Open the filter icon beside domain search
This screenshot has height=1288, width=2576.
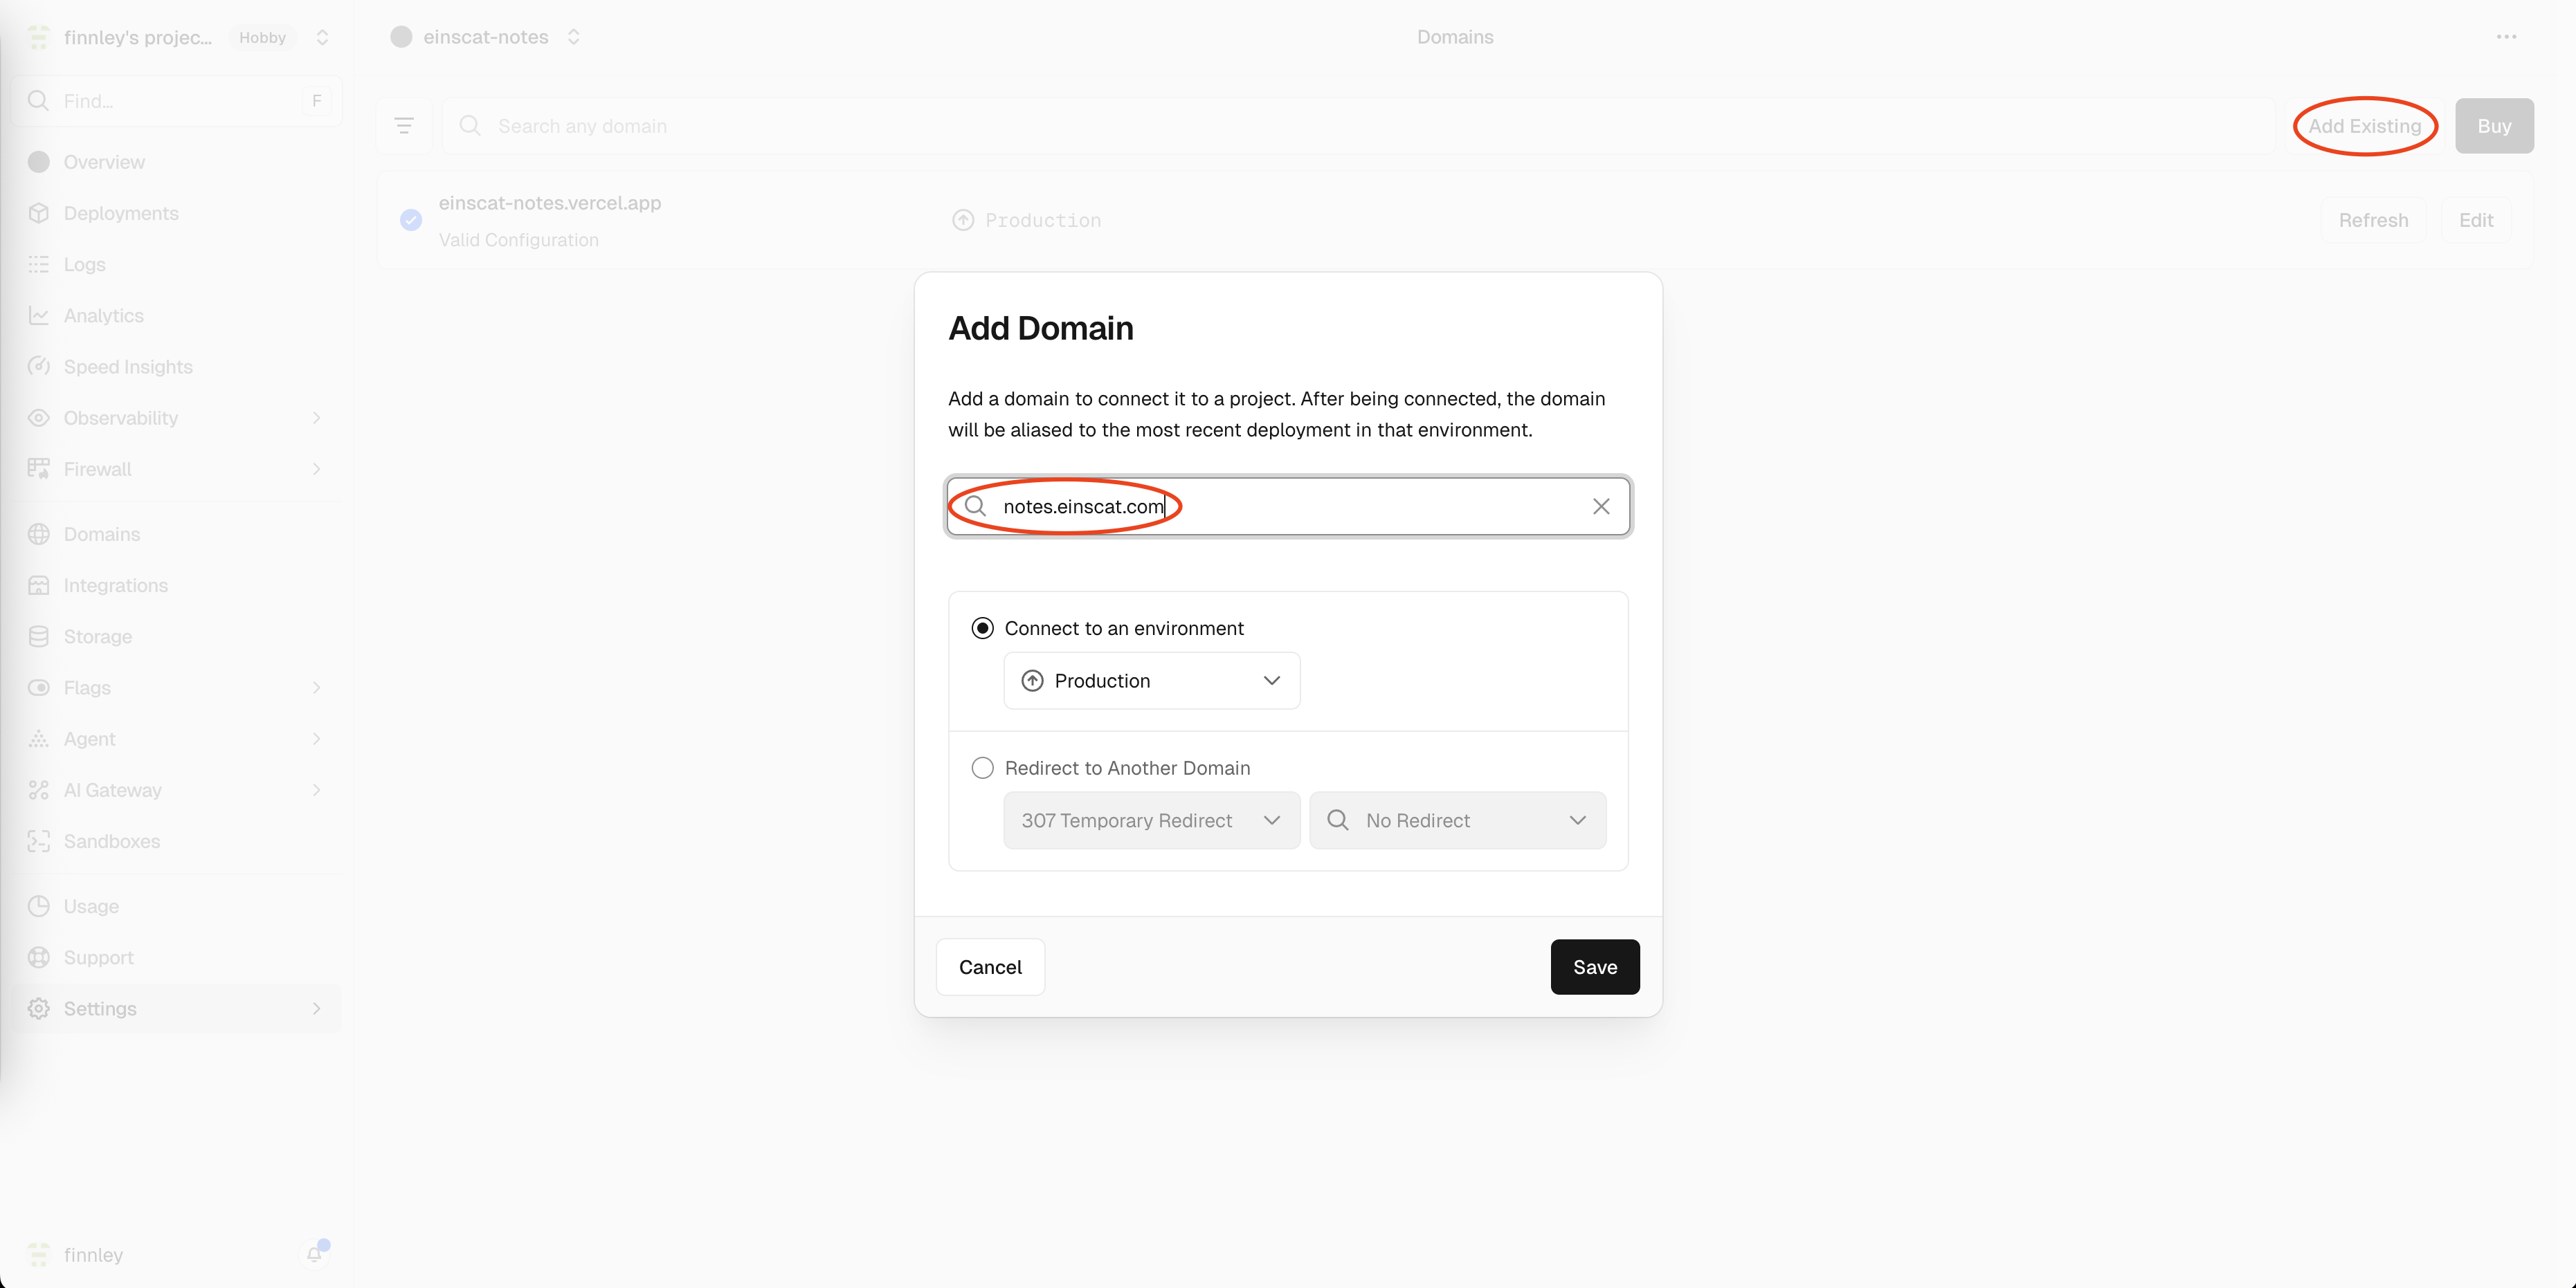pos(404,126)
